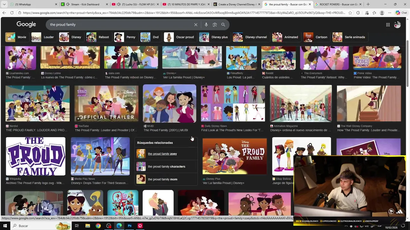Click the taskbar Buscar search box
Viewport: 410px width, 230px height.
click(42, 226)
